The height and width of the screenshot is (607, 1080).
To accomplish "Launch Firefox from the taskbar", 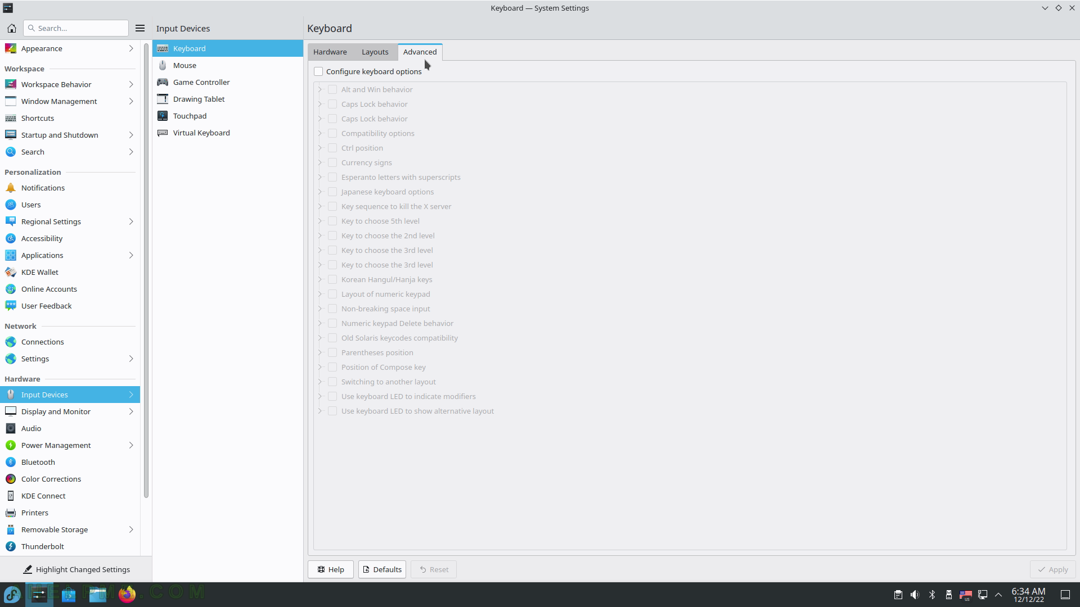I will click(127, 594).
